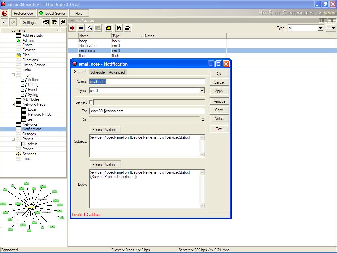The height and width of the screenshot is (253, 337).
Task: Collapse the Logs tree node
Action: click(x=13, y=75)
